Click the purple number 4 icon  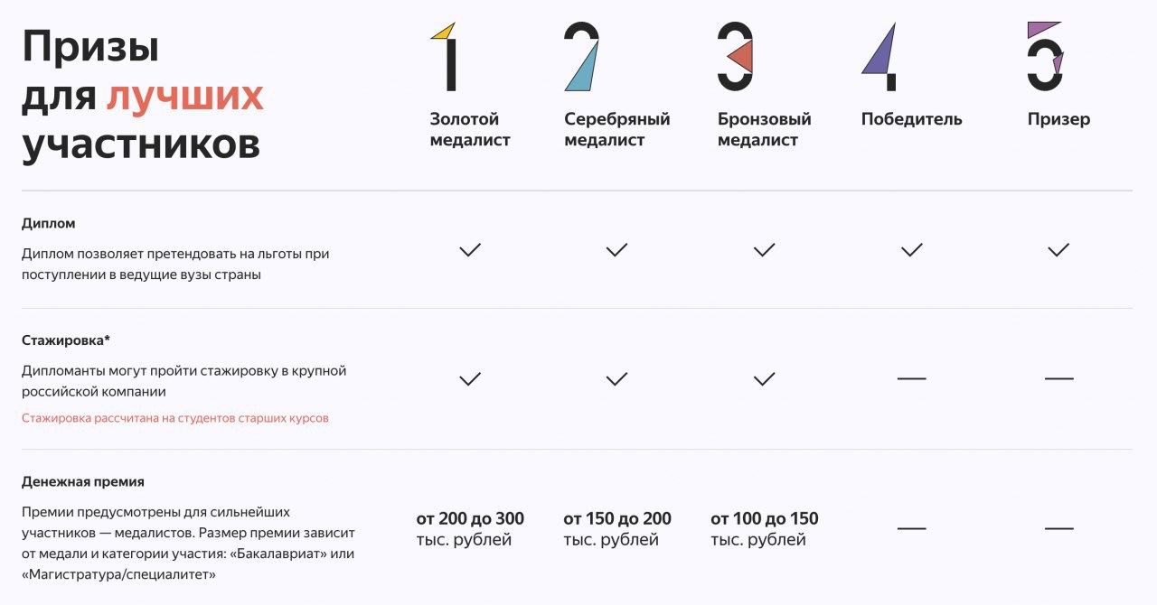(x=880, y=57)
